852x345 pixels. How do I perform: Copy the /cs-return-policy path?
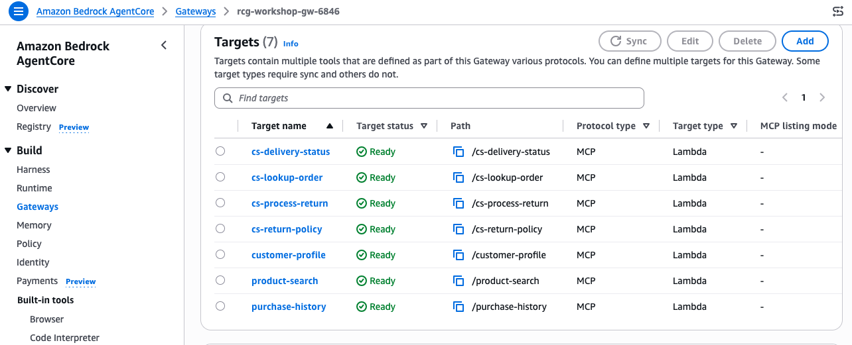click(x=458, y=229)
